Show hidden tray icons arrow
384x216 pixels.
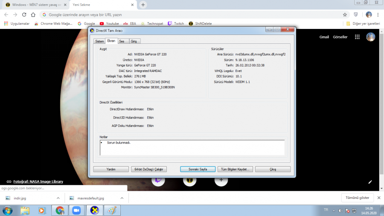click(x=334, y=210)
